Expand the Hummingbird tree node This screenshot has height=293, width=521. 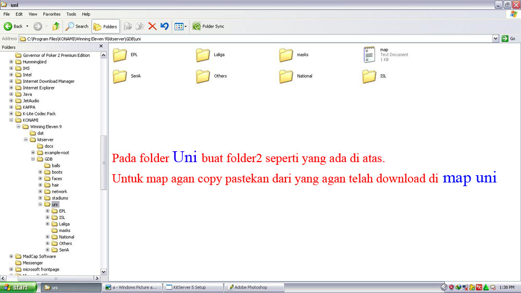11,62
